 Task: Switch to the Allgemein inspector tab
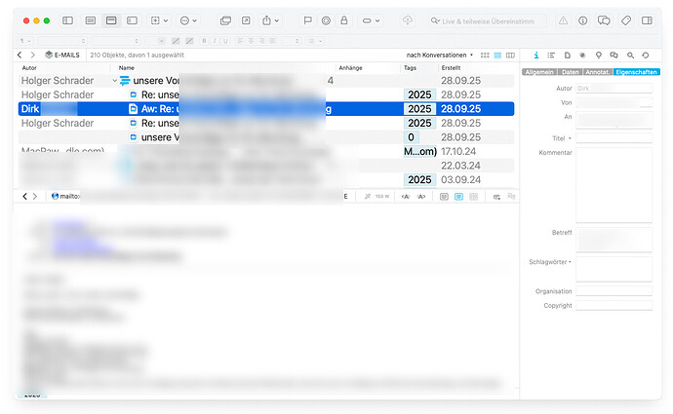coord(538,72)
